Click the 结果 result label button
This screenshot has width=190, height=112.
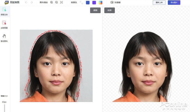pyautogui.click(x=110, y=10)
